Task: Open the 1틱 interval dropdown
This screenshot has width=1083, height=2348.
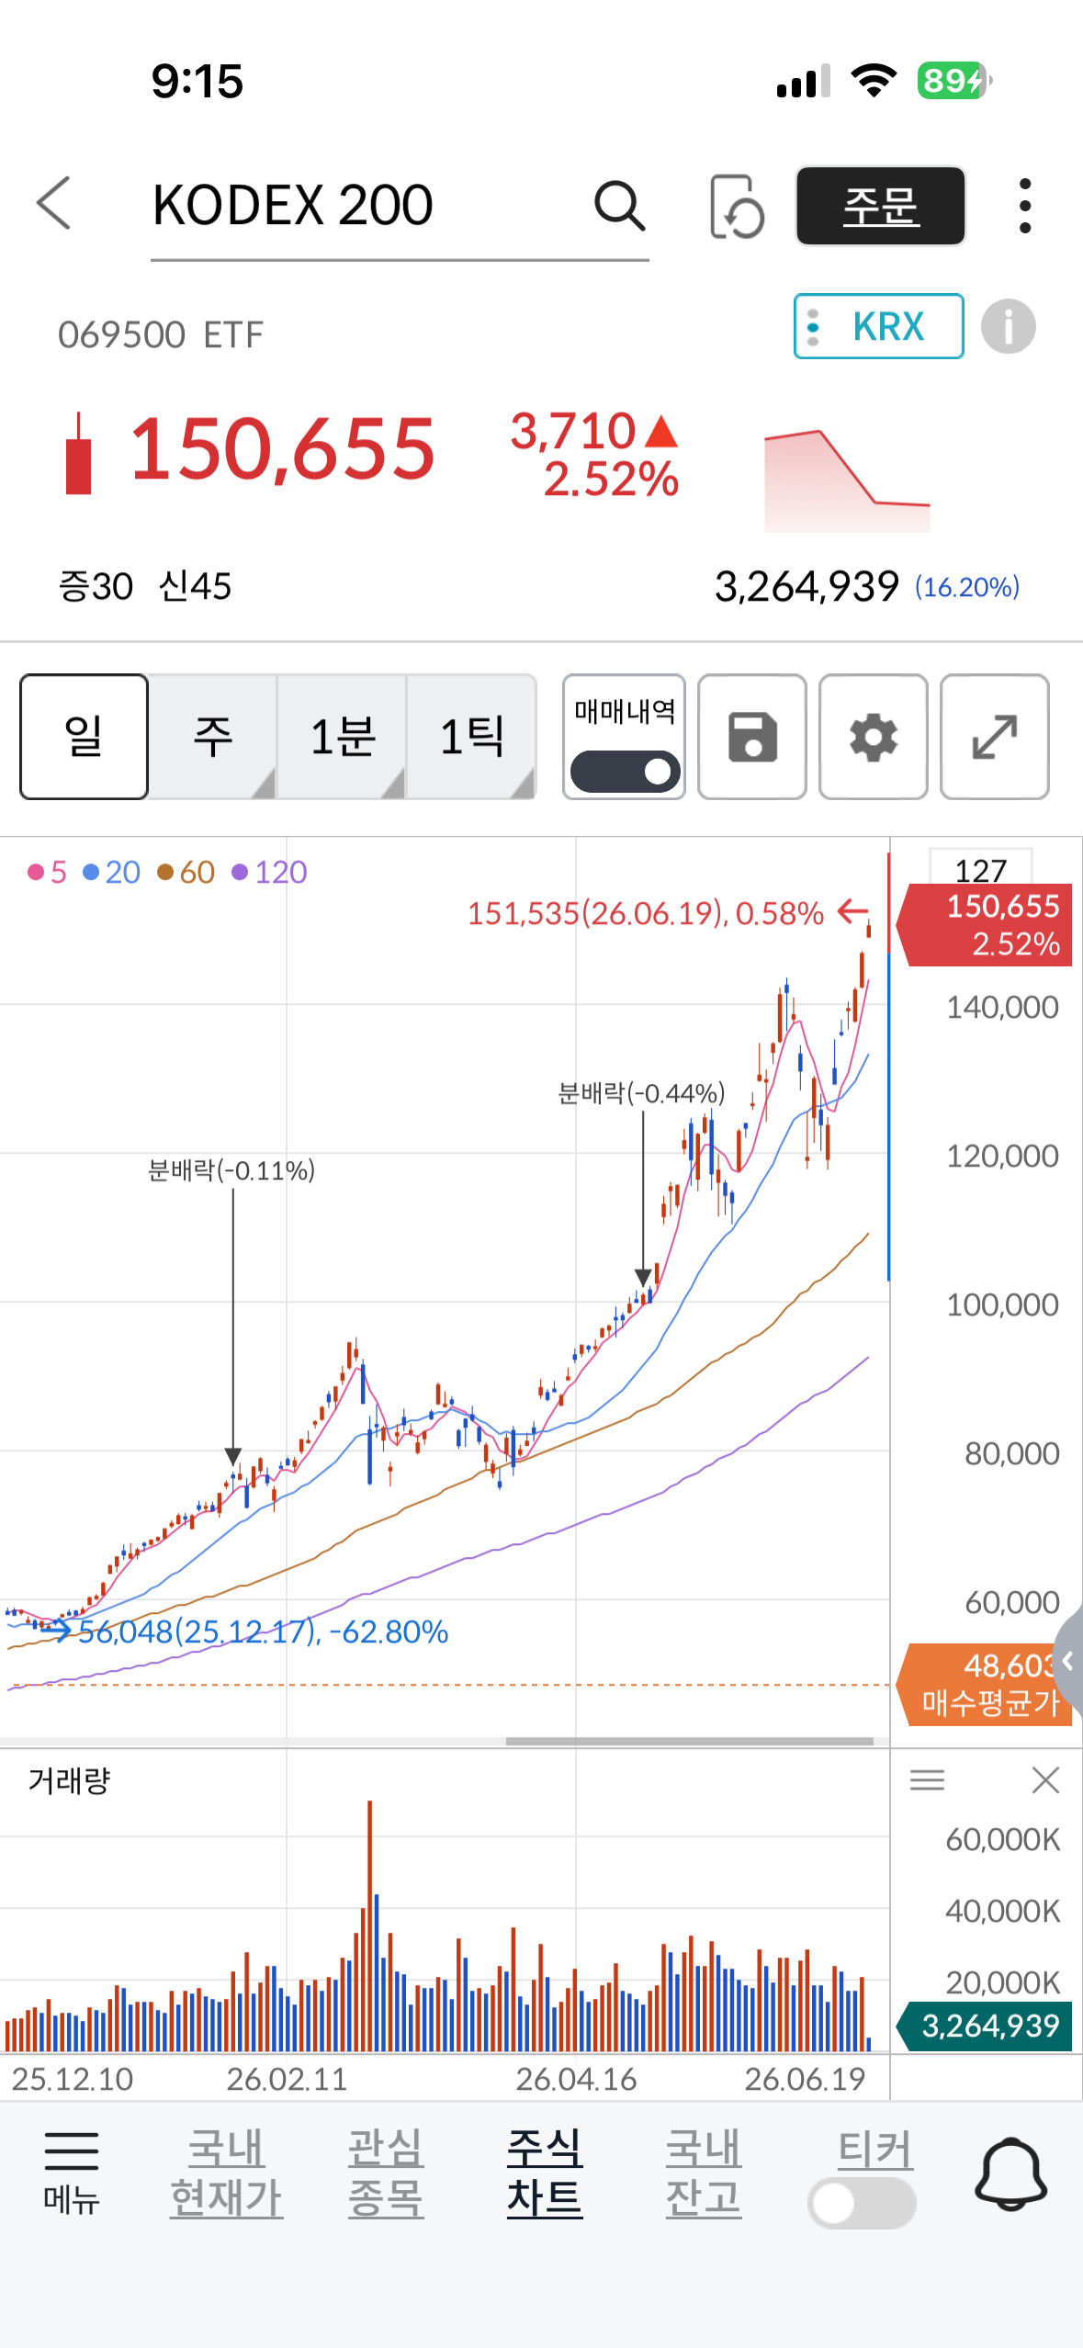Action: [471, 737]
